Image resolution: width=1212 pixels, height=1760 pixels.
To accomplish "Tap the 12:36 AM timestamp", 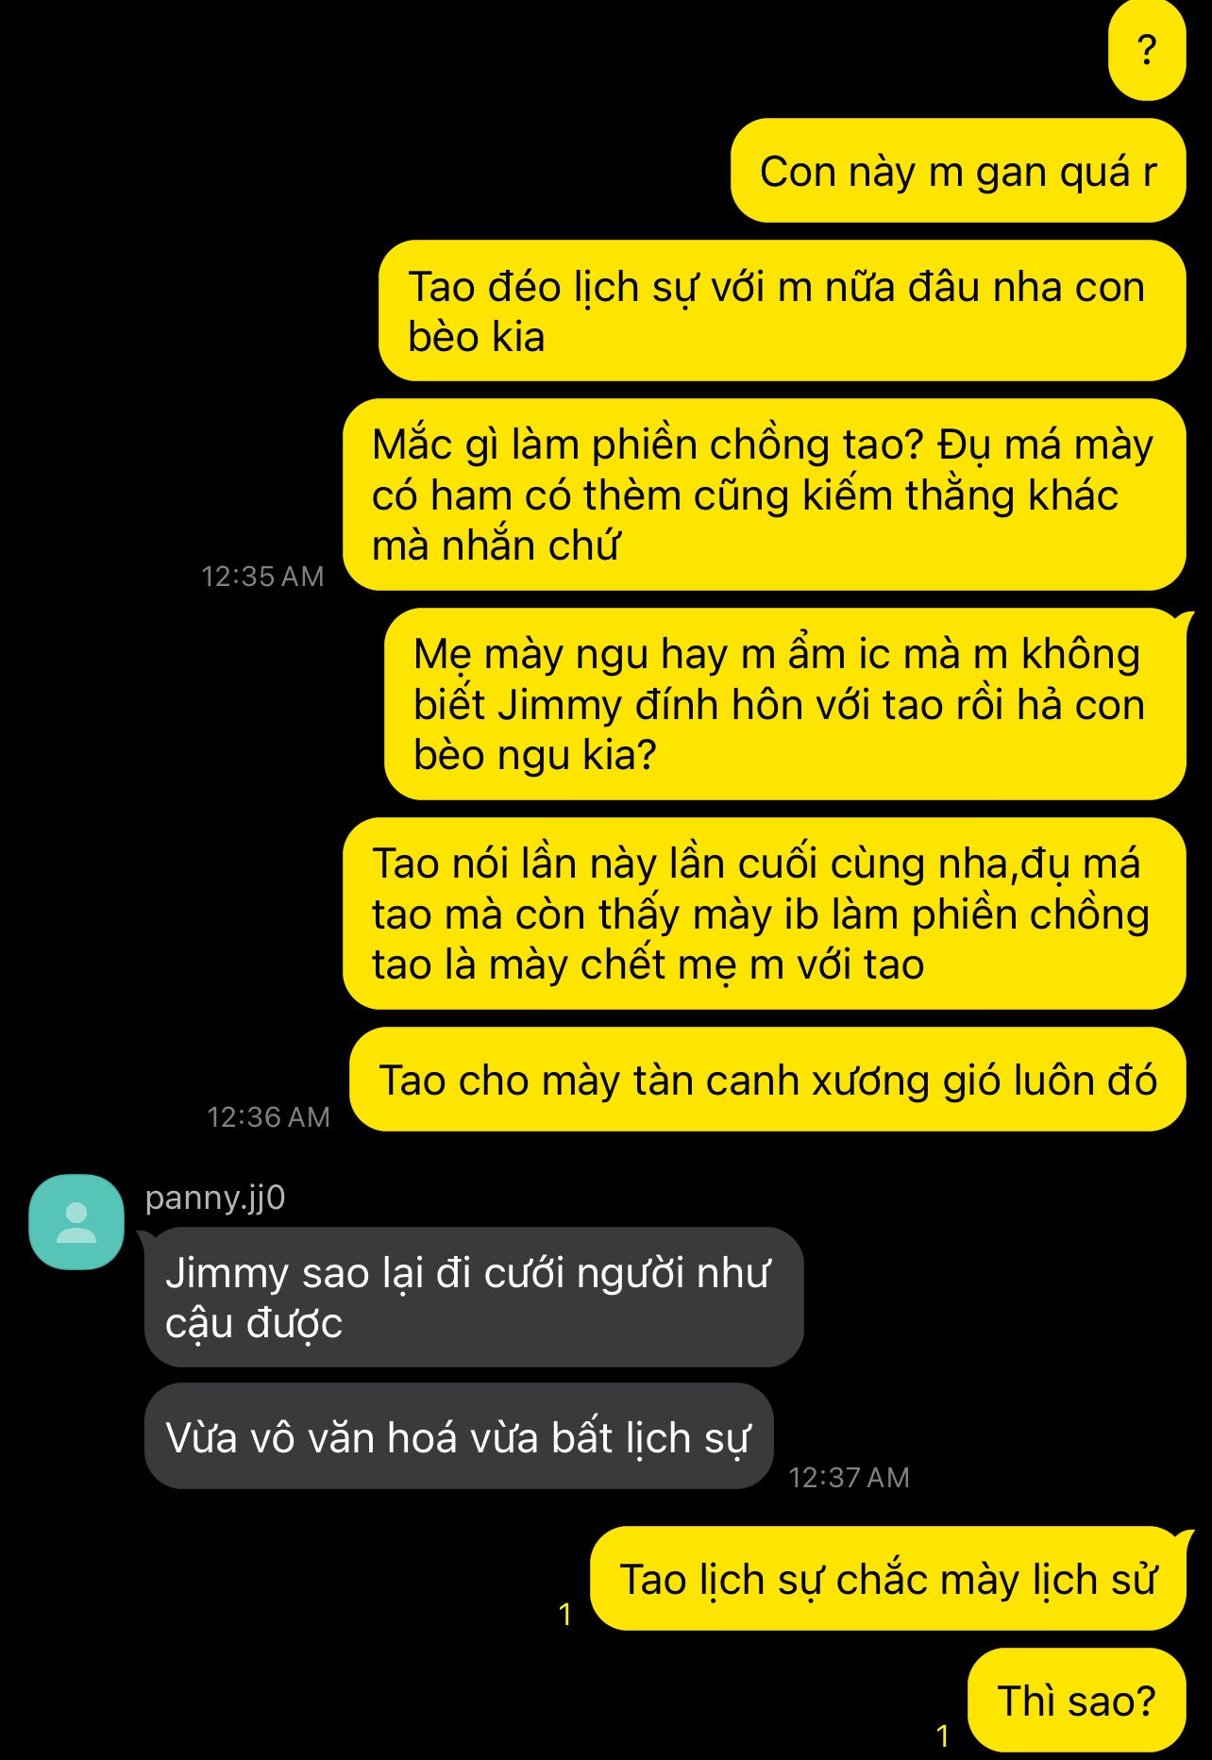I will [268, 1116].
